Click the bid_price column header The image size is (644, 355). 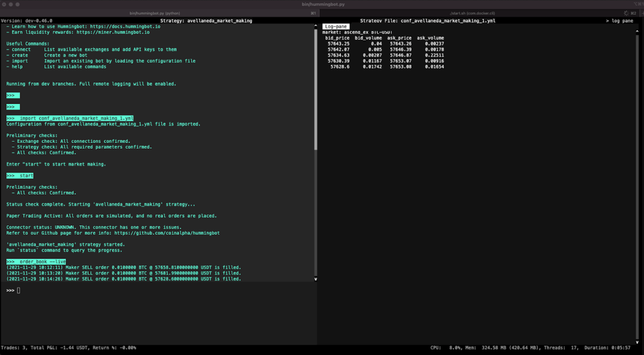tap(338, 38)
